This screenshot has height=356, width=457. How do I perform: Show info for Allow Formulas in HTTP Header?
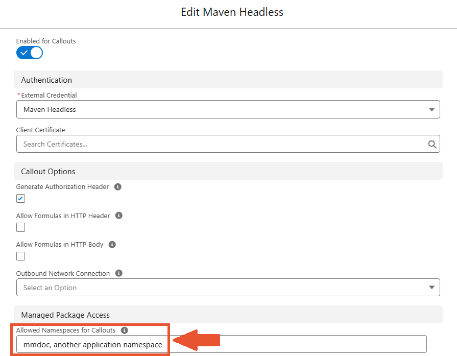point(118,216)
